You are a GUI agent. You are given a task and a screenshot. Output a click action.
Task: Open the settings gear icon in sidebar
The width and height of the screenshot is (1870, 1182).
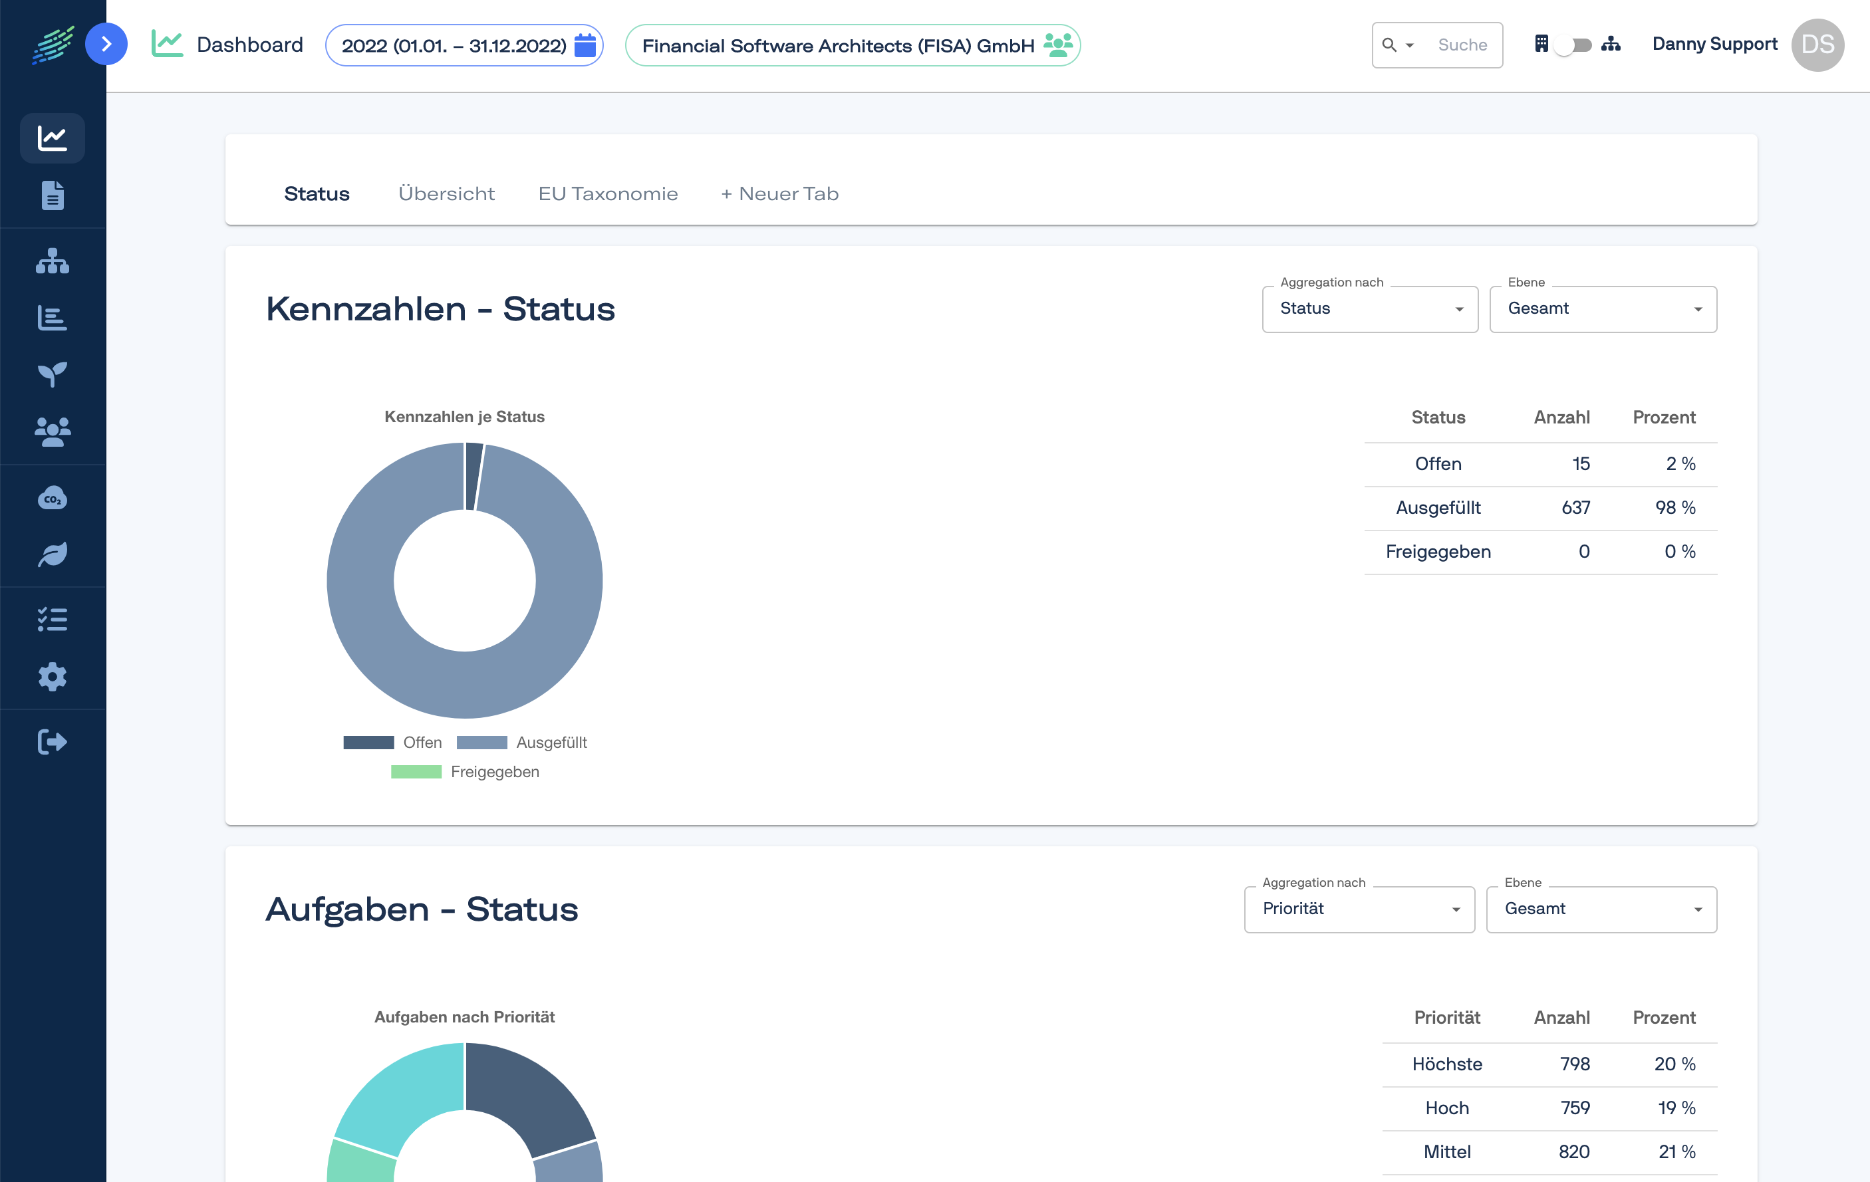pos(52,677)
